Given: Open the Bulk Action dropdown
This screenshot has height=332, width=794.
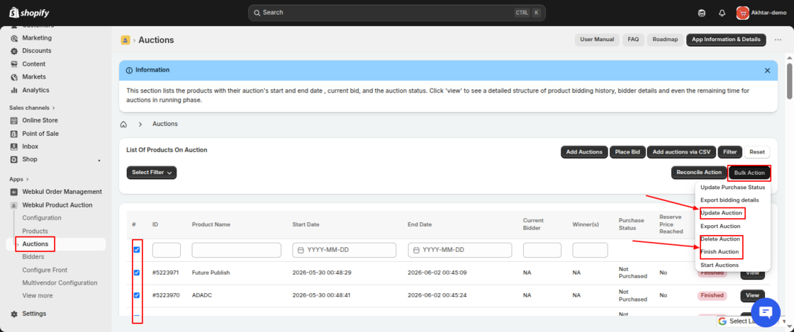Looking at the screenshot, I should point(749,173).
